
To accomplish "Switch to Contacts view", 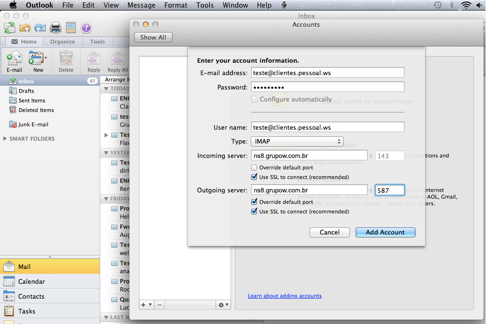I will coord(50,296).
